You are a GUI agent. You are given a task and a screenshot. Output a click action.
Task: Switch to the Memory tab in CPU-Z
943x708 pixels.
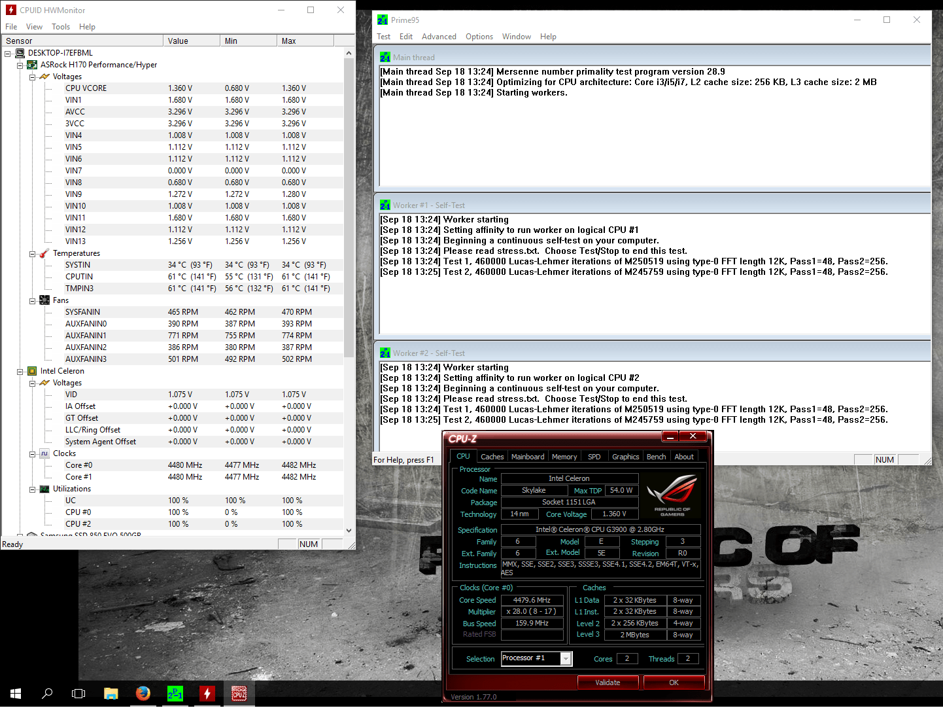[x=564, y=457]
